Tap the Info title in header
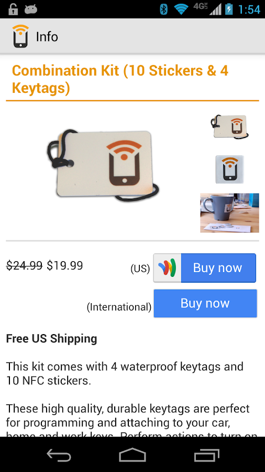The height and width of the screenshot is (472, 265). coord(47,37)
